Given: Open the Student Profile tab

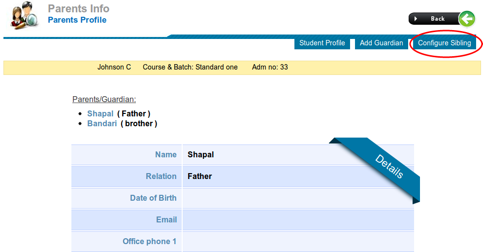Looking at the screenshot, I should tap(322, 43).
